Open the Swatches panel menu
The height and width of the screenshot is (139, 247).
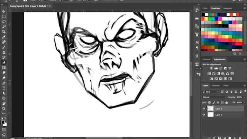(x=245, y=8)
